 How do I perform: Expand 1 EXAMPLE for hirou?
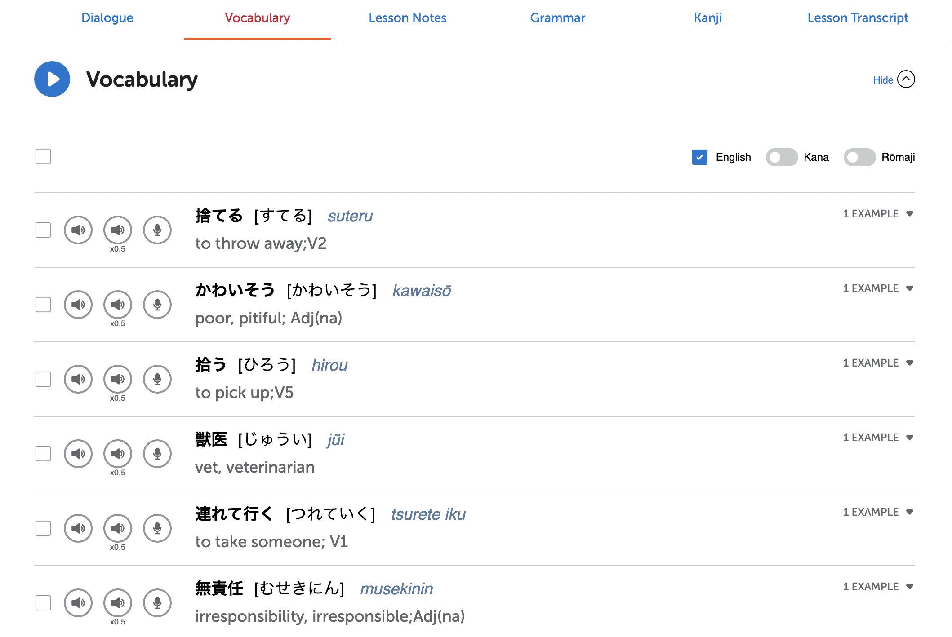[878, 363]
